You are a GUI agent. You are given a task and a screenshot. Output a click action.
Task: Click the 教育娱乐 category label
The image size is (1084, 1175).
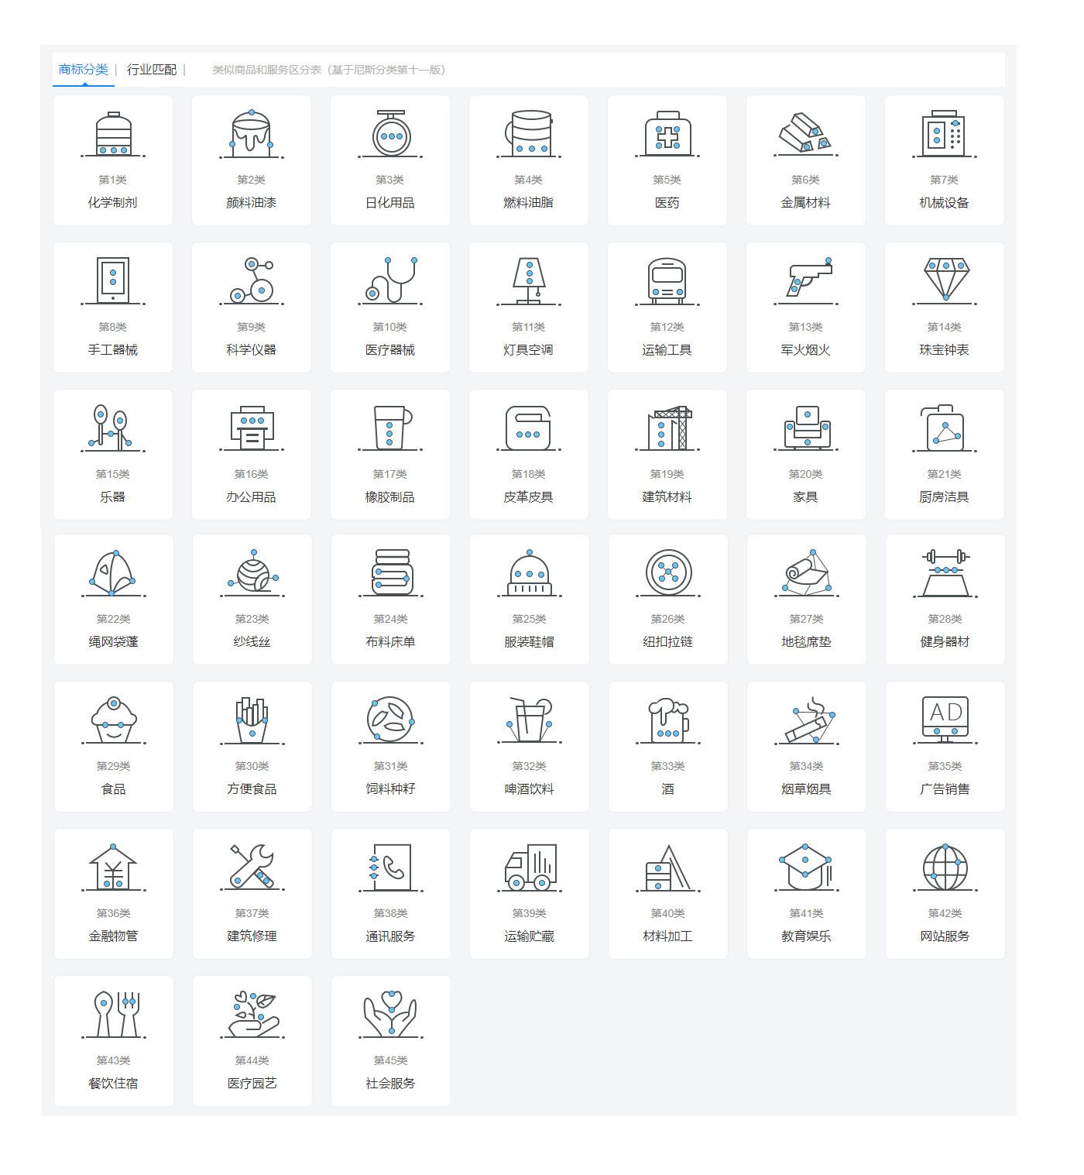click(x=806, y=936)
